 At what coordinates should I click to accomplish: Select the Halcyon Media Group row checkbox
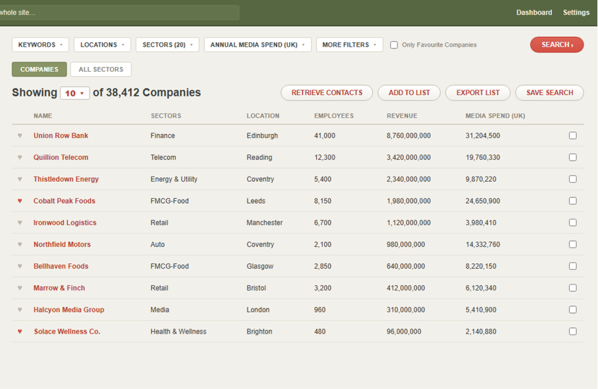click(x=573, y=310)
